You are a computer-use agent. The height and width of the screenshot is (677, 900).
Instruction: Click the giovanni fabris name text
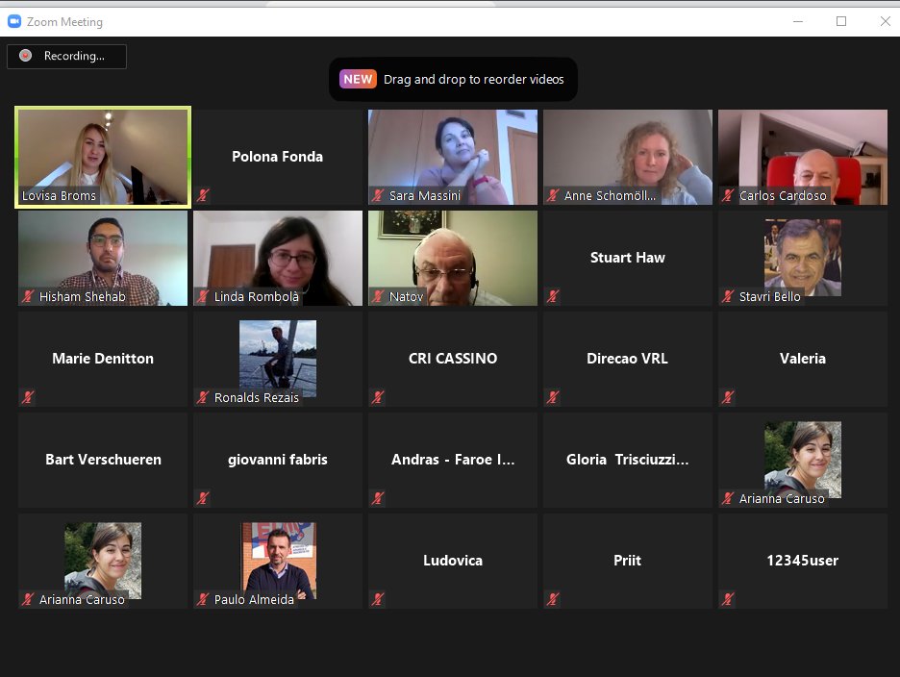click(278, 460)
